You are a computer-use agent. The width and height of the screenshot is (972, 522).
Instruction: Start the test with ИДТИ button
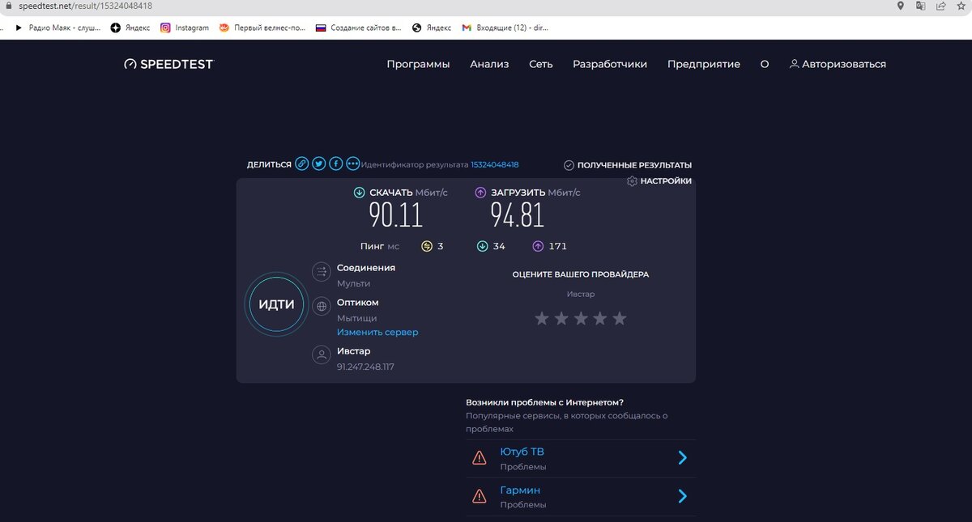tap(276, 305)
